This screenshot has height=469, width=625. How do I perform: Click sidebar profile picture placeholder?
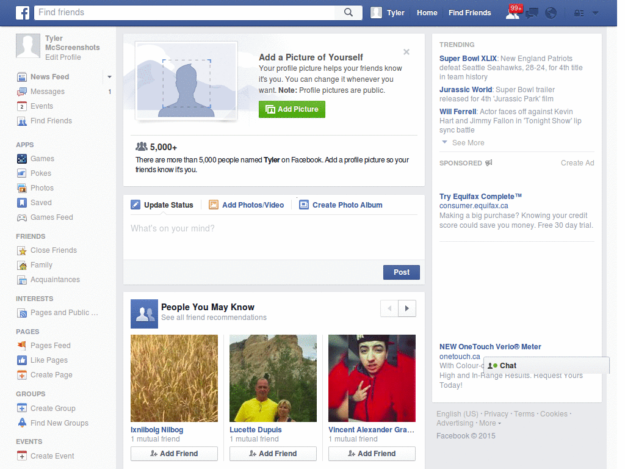(x=28, y=46)
